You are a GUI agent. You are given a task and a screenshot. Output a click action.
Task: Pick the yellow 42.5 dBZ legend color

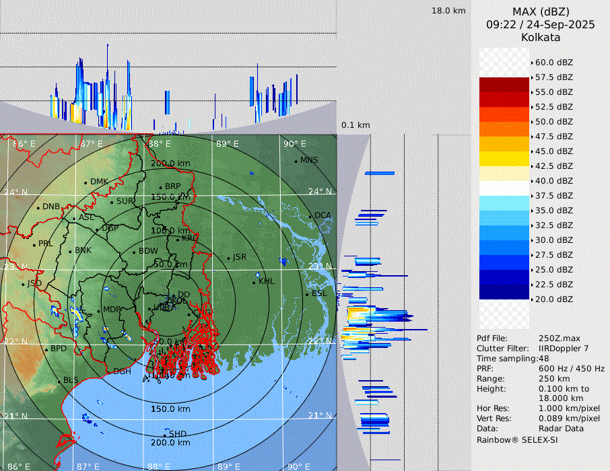pos(504,159)
